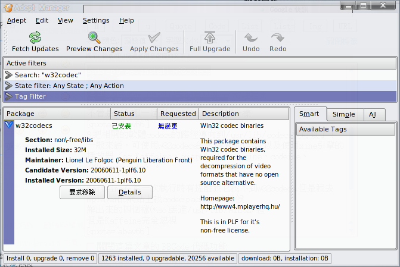Click the Candidate Version line
Image resolution: width=400 pixels, height=267 pixels.
click(x=85, y=170)
